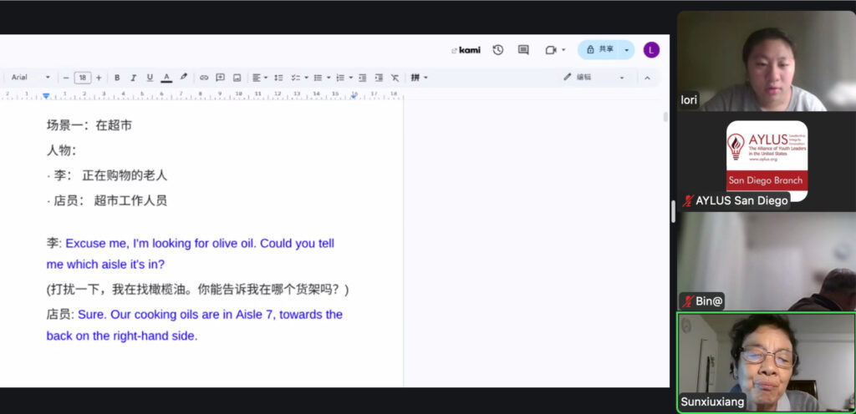856x414 pixels.
Task: Insert a link using the link icon
Action: click(204, 78)
